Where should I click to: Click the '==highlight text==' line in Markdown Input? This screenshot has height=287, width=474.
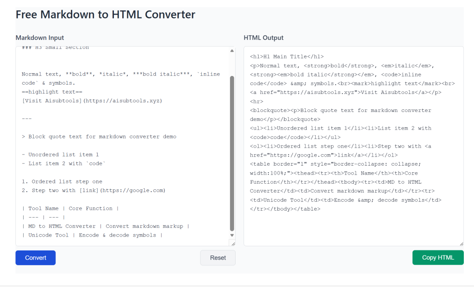pos(52,92)
